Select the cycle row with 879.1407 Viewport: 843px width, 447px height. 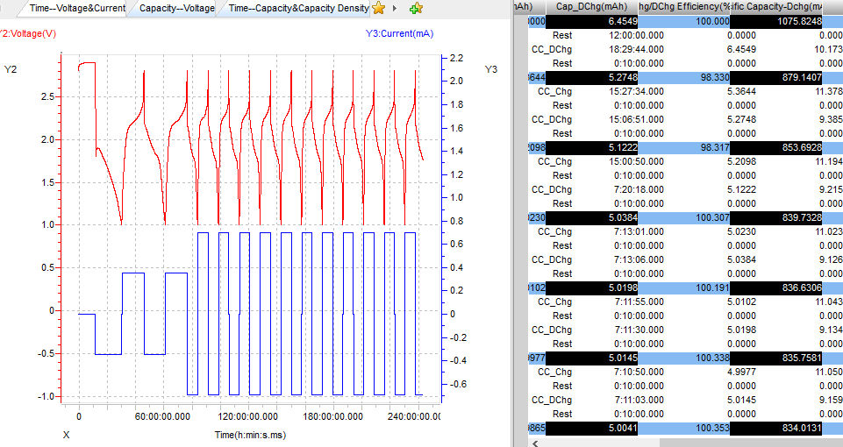(x=685, y=77)
